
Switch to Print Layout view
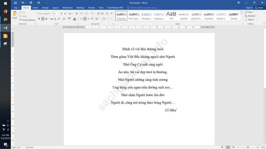(x=228, y=147)
